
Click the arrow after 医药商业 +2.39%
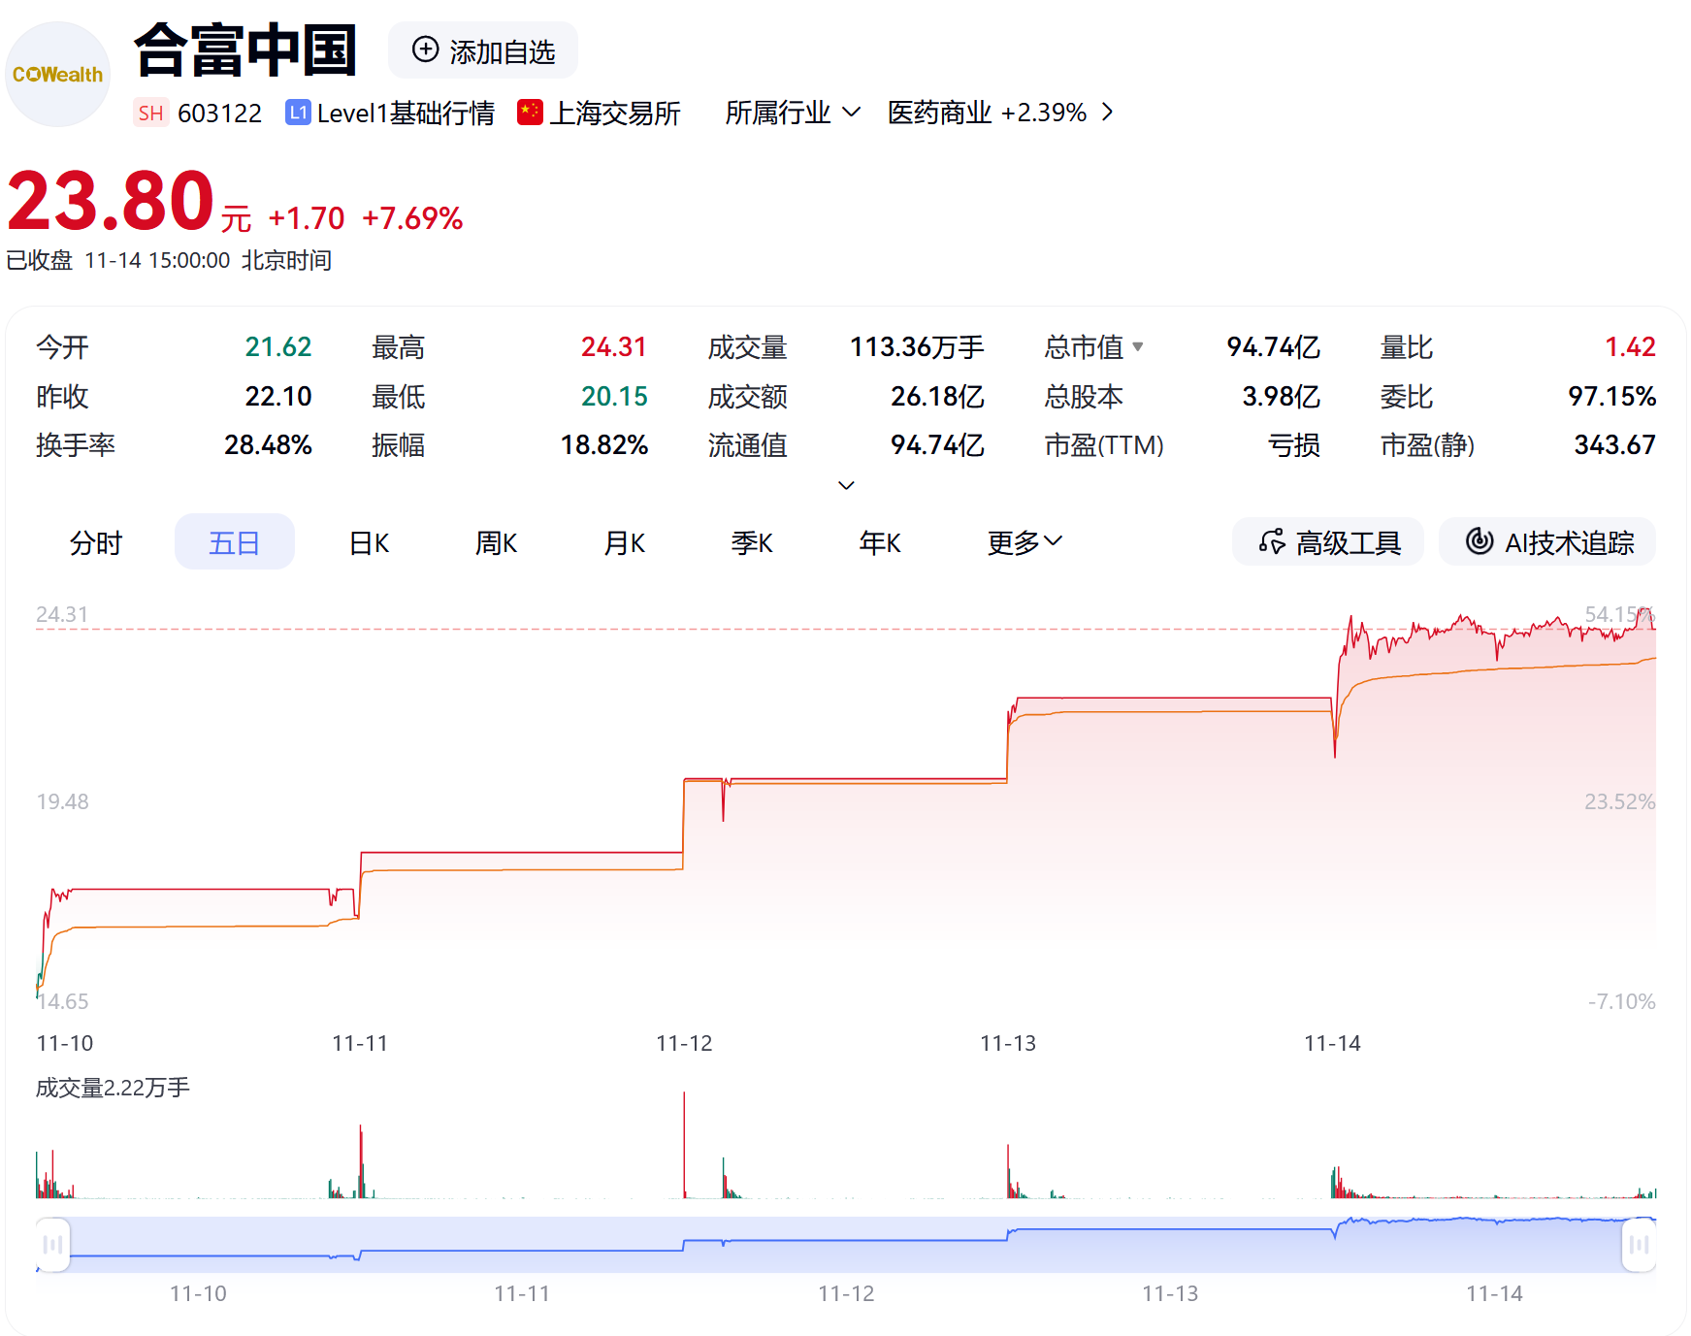pos(1107,113)
